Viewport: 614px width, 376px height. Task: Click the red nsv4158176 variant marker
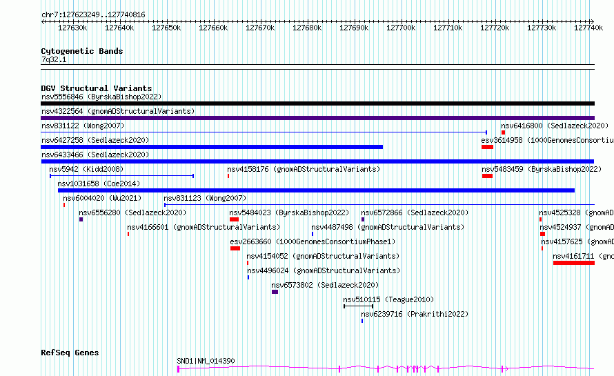click(228, 176)
